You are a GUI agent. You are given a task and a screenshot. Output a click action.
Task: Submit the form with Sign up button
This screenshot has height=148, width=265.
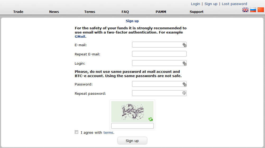coord(132,141)
